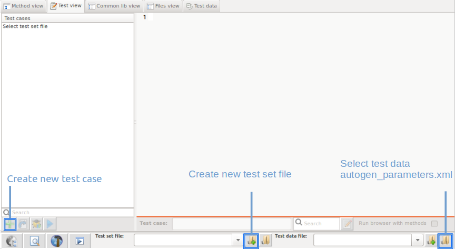
Task: Click the blue play run test case icon
Action: (x=50, y=224)
